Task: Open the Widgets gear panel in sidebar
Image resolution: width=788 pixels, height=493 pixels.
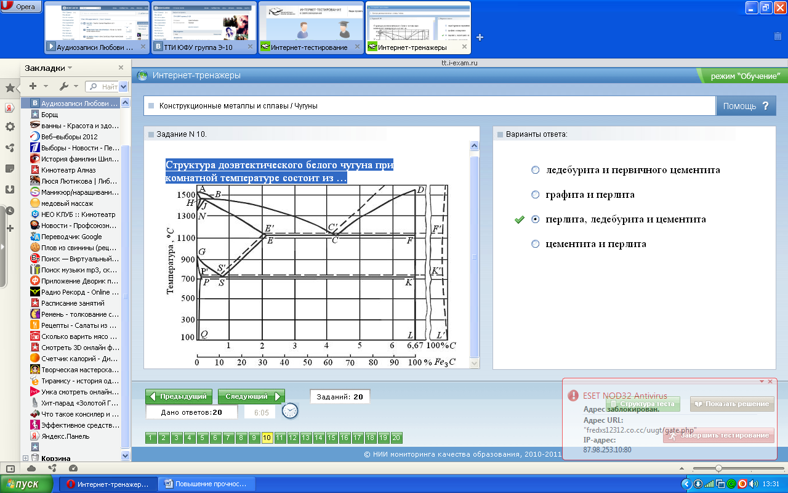Action: [x=10, y=127]
